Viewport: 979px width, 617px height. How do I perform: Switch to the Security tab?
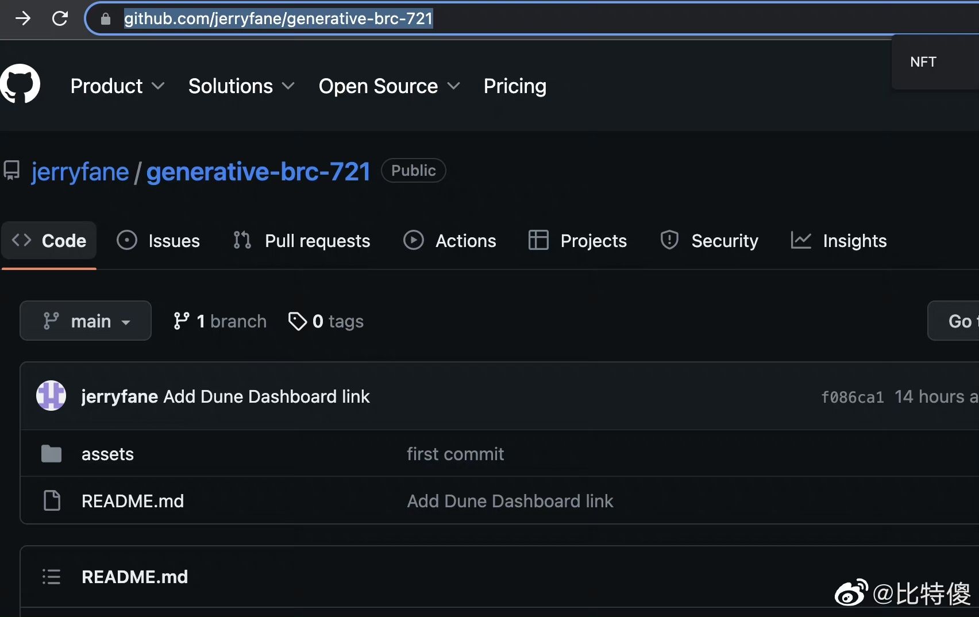(710, 240)
